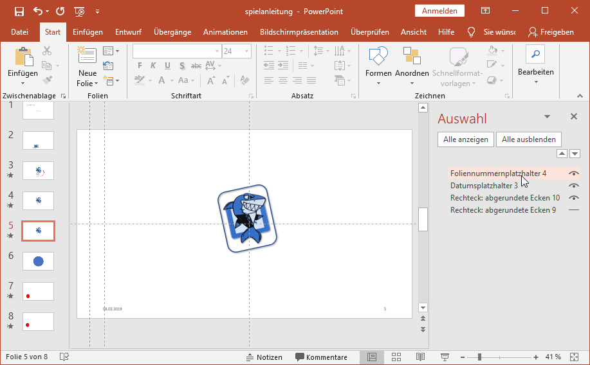590x365 pixels.
Task: Open the Formen shapes gallery
Action: pos(378,66)
